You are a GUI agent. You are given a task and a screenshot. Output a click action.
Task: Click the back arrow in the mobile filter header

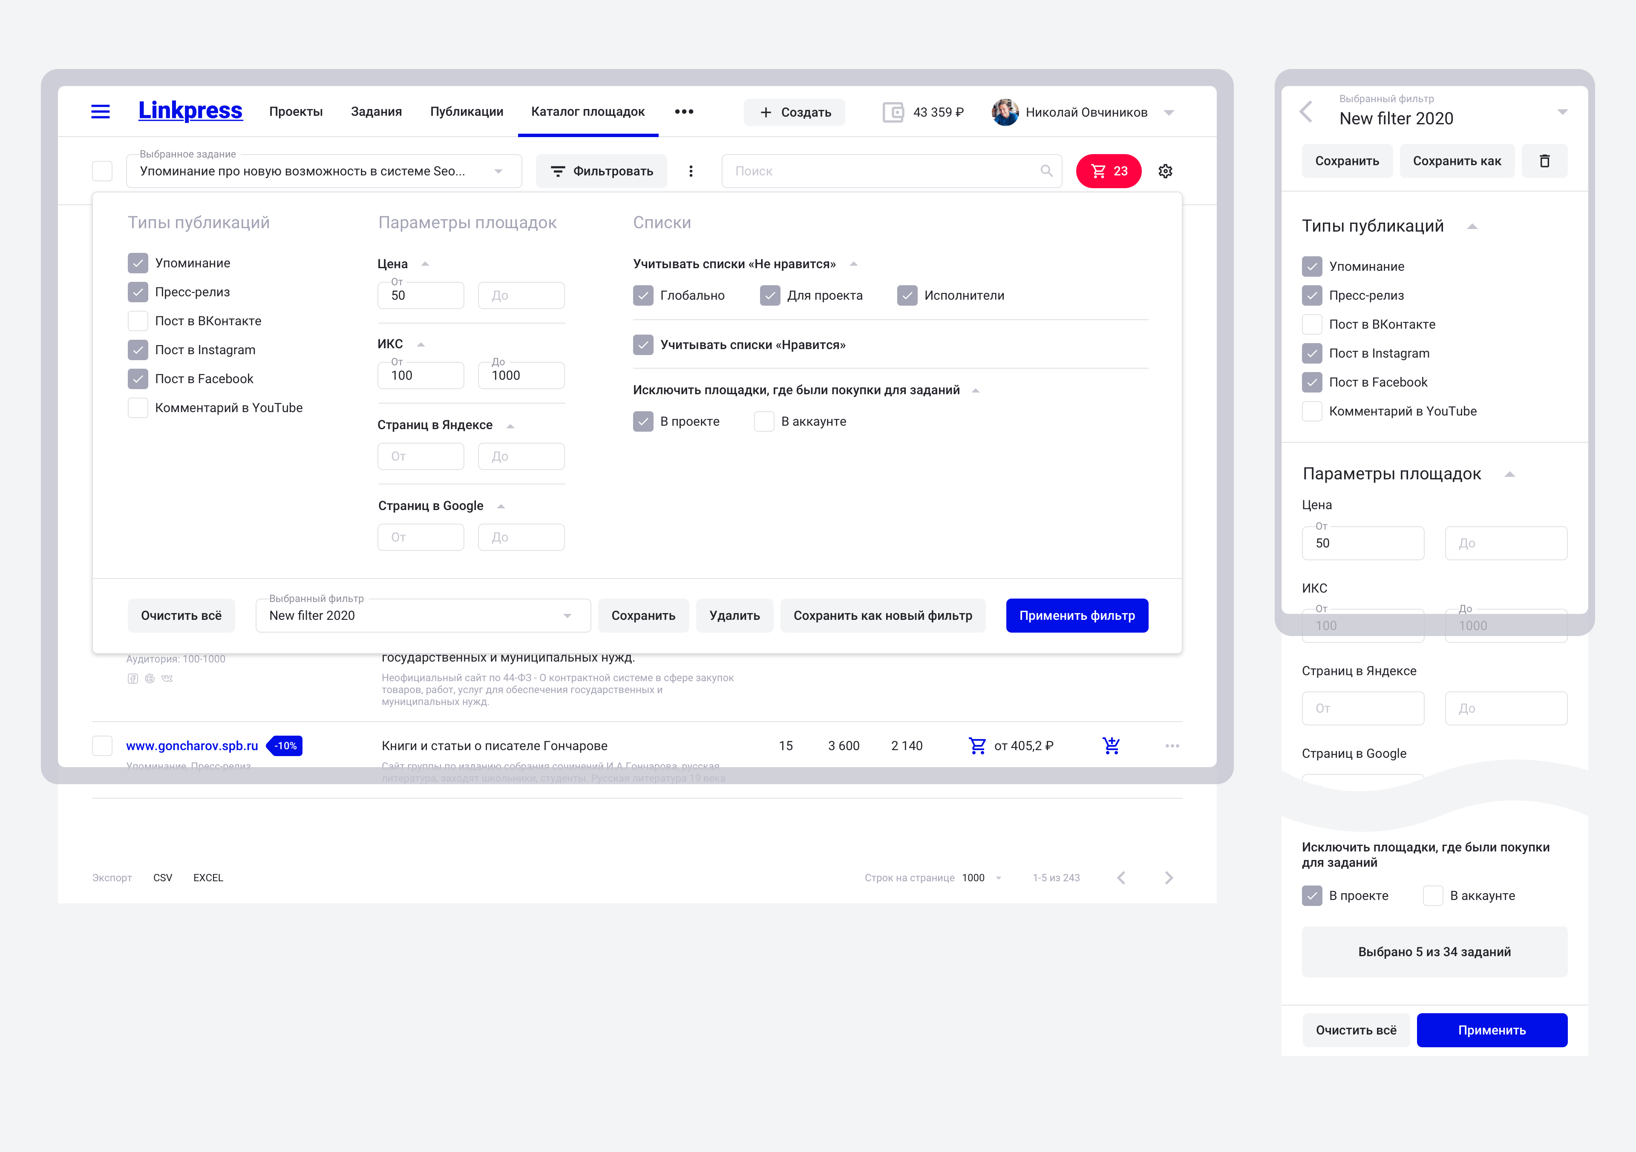pyautogui.click(x=1306, y=112)
